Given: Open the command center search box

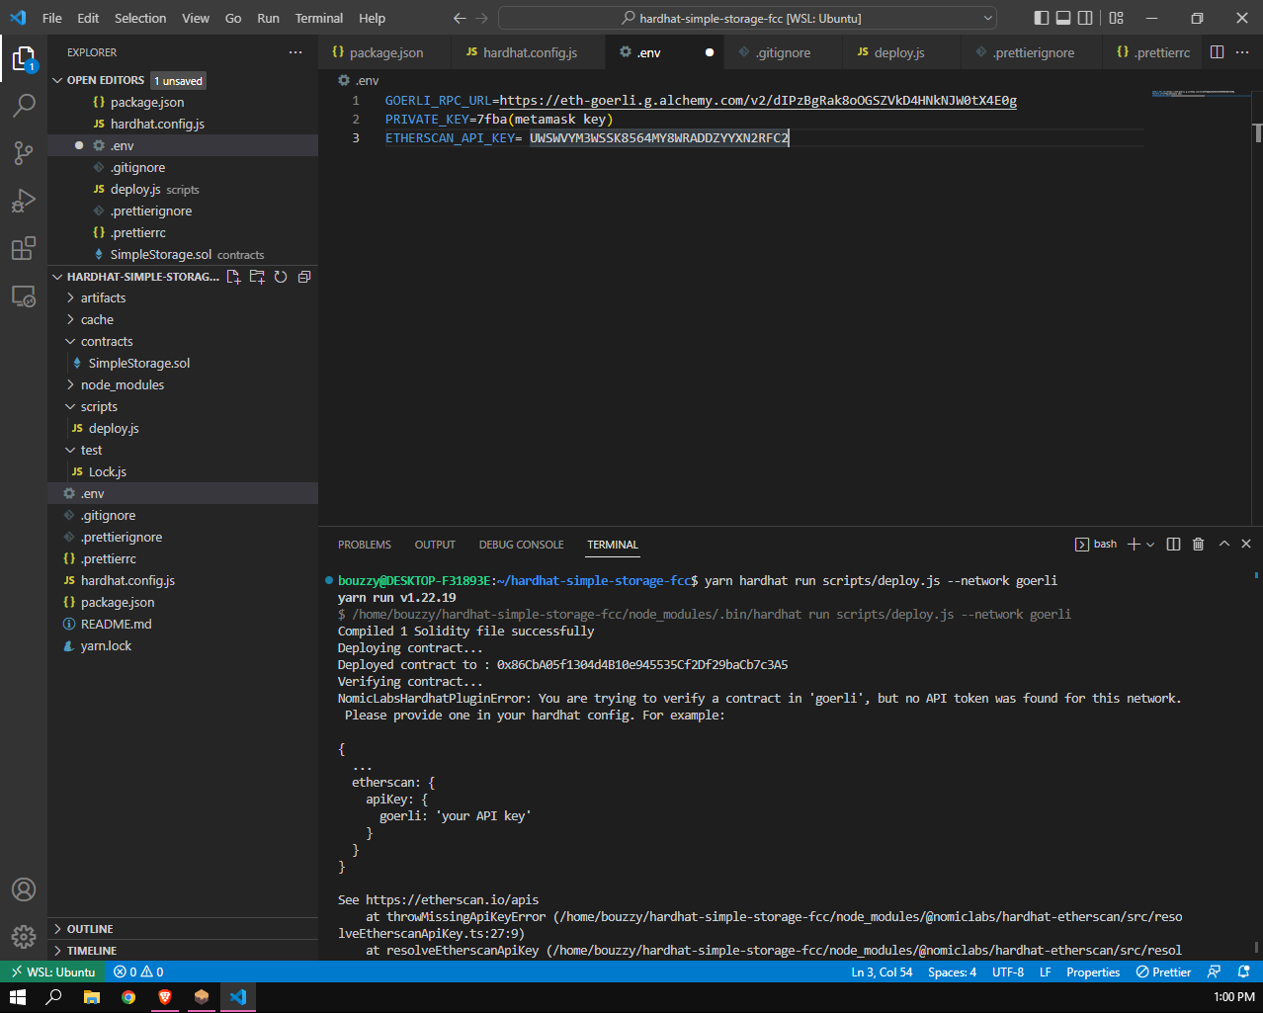Looking at the screenshot, I should [x=748, y=18].
